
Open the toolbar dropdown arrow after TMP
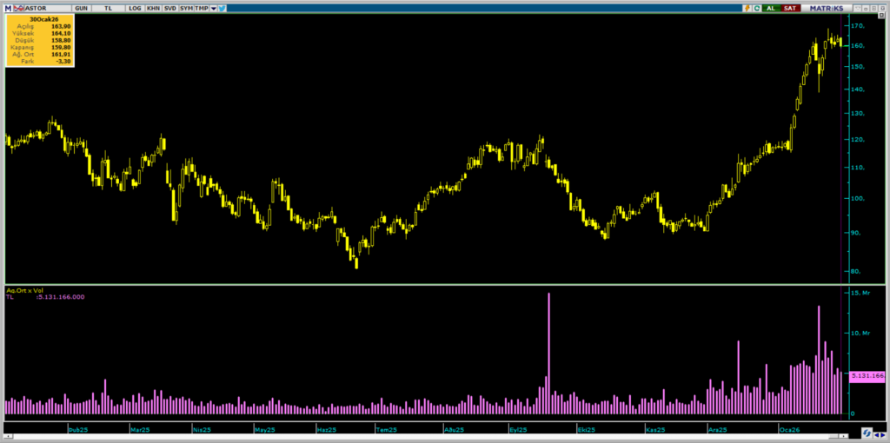click(x=214, y=8)
